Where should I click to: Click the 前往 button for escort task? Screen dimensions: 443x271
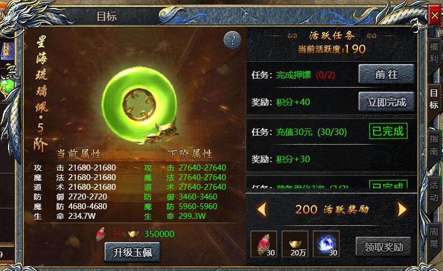pos(386,74)
